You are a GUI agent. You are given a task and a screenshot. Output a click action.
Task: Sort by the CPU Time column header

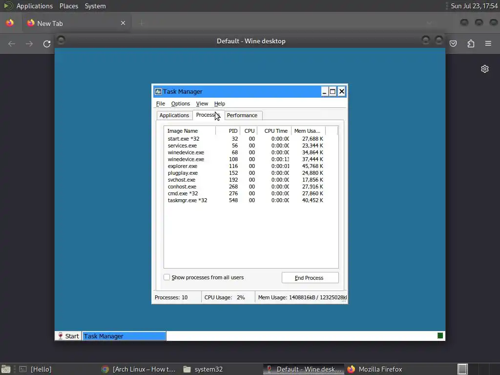click(x=274, y=131)
